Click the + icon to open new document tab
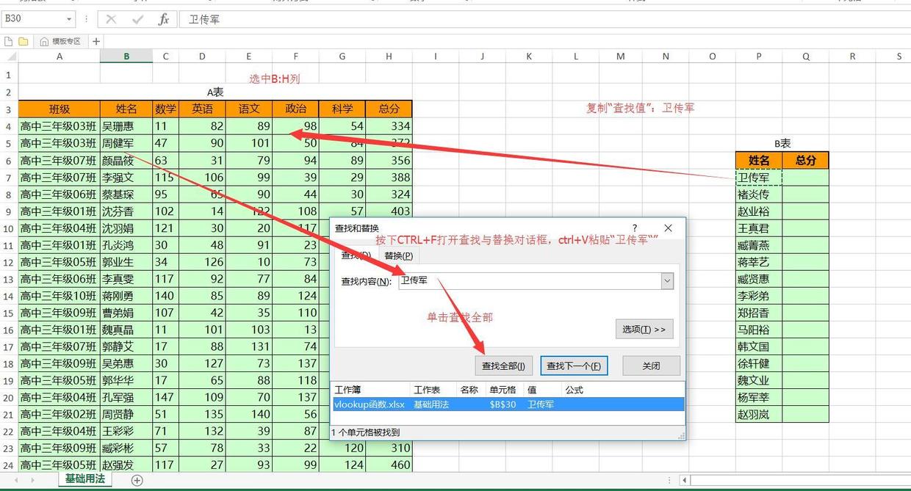Viewport: 911px width, 491px height. click(96, 41)
